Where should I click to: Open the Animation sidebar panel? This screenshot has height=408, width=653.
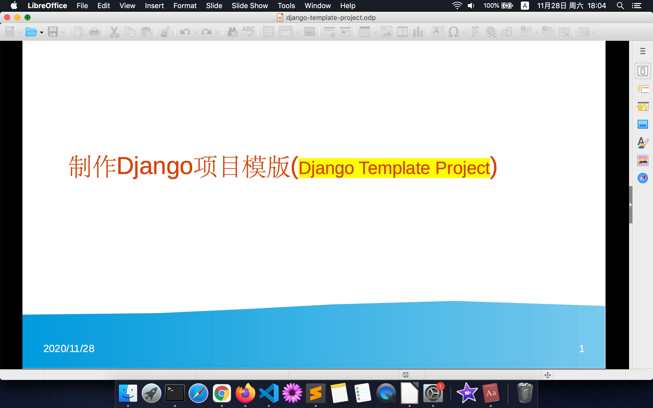643,106
